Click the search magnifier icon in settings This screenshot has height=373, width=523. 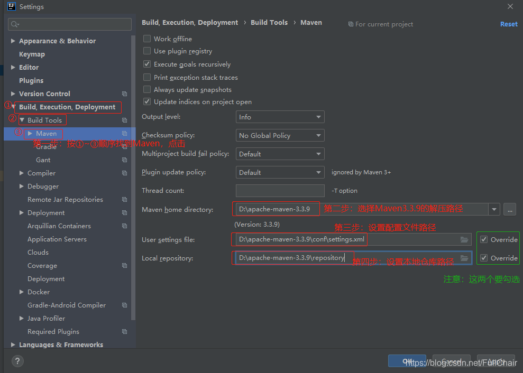click(15, 24)
